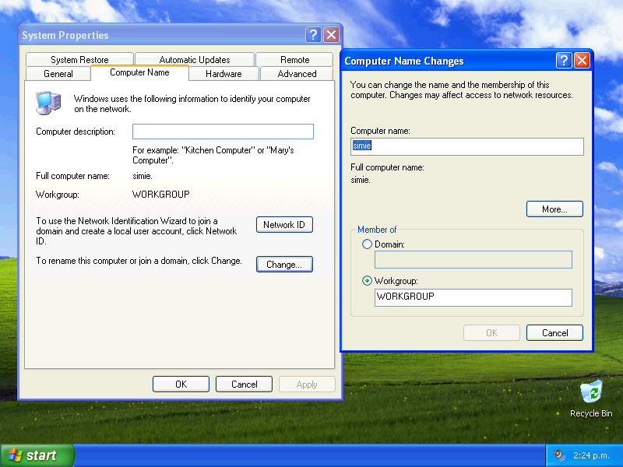The height and width of the screenshot is (467, 623).
Task: Switch to the Advanced tab
Action: (297, 74)
